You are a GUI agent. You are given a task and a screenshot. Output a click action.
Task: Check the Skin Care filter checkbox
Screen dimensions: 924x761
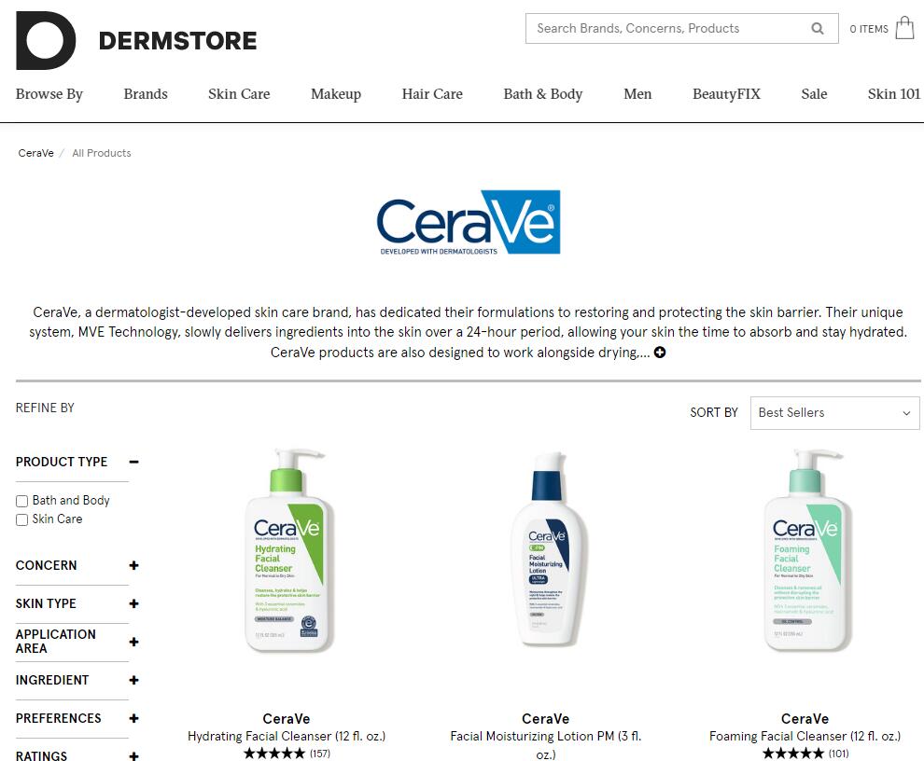pos(21,520)
